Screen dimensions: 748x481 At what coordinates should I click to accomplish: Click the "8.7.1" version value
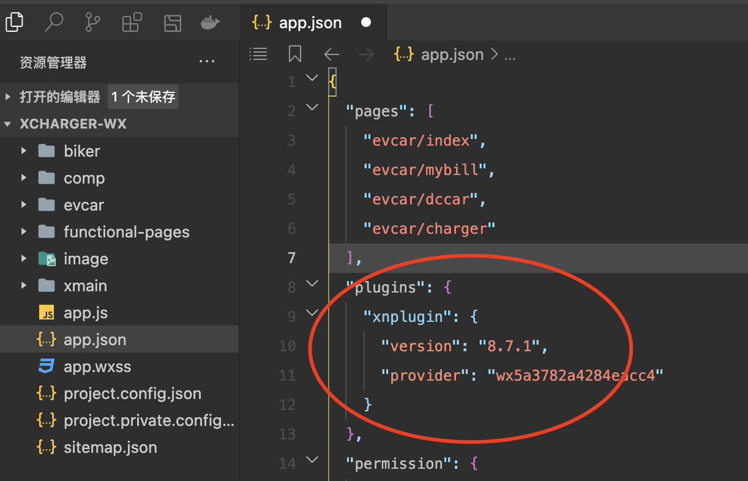point(509,346)
